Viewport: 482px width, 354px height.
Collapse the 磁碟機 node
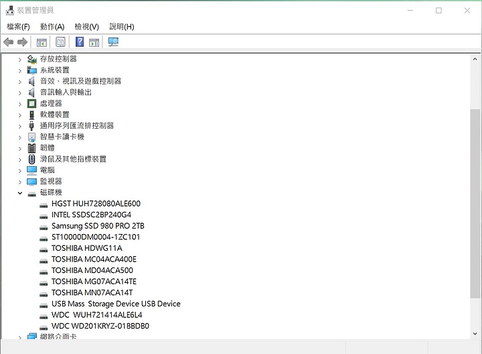(x=20, y=193)
